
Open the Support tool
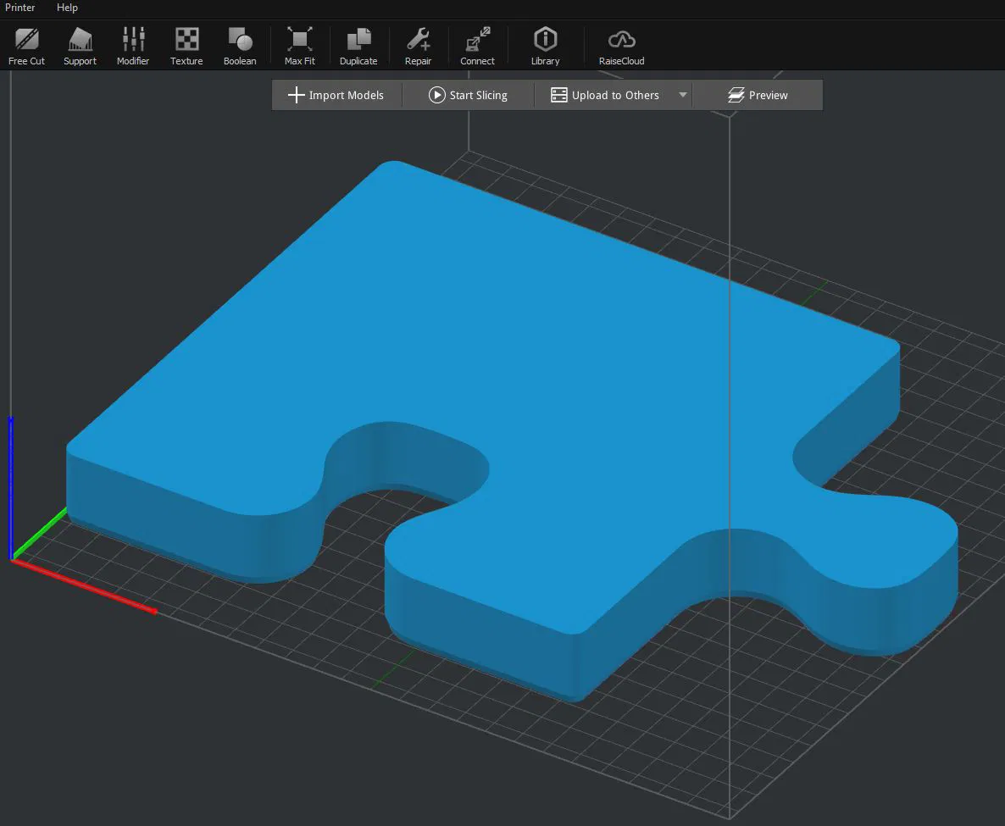[x=81, y=46]
